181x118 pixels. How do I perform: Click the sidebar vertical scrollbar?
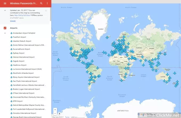point(51,14)
